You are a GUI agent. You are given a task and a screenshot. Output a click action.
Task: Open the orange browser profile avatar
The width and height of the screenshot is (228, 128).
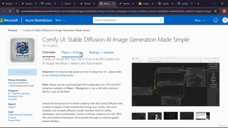pyautogui.click(x=224, y=11)
